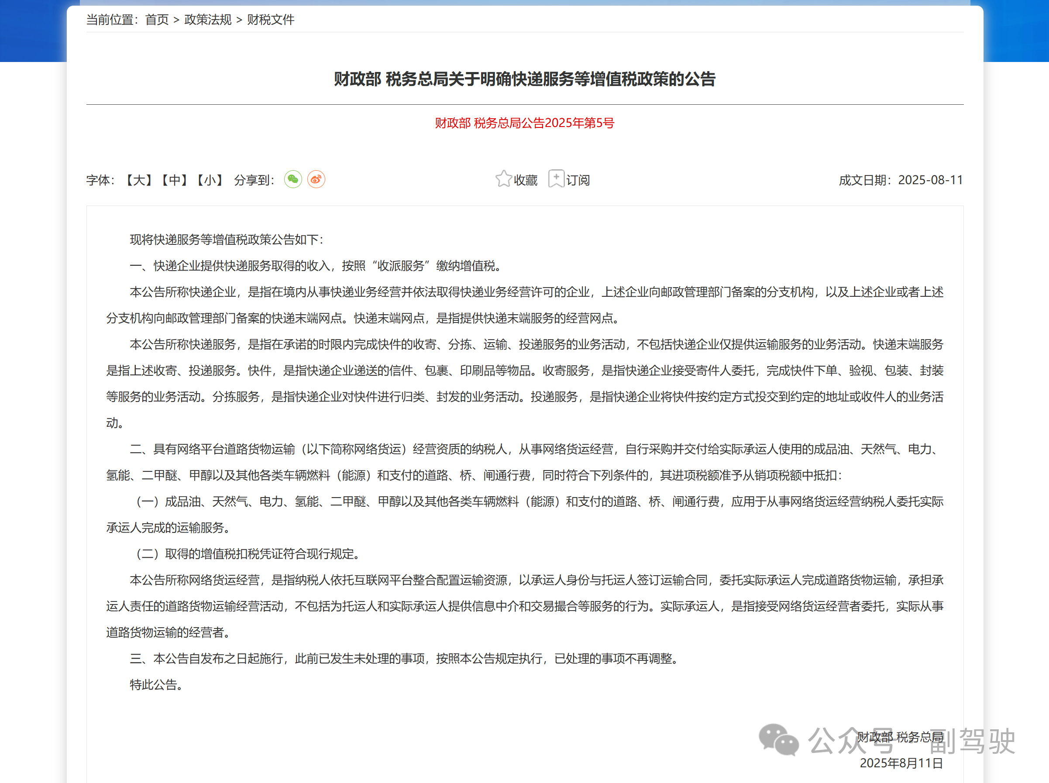Screen dimensions: 1049x783
Task: Click the 收藏 label
Action: [526, 180]
